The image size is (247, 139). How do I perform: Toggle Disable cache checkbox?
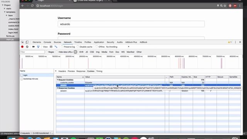pyautogui.click(x=78, y=47)
